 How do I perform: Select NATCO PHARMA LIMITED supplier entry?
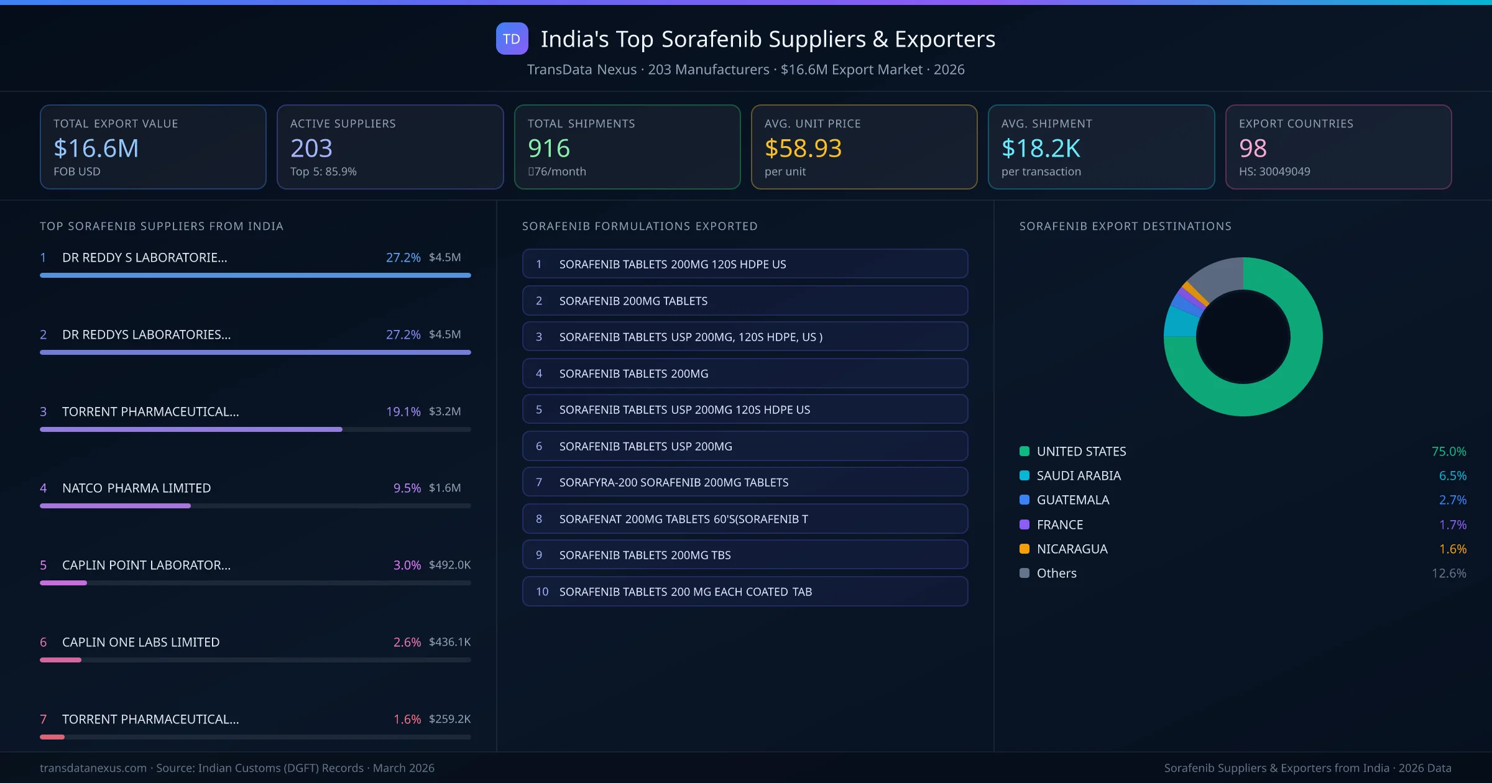tap(136, 488)
